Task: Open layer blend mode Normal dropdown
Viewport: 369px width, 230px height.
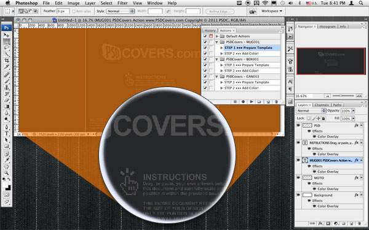Action: click(x=311, y=110)
